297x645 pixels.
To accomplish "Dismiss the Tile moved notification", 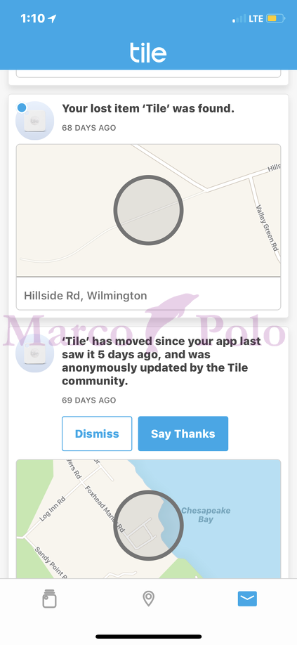I will click(x=97, y=434).
